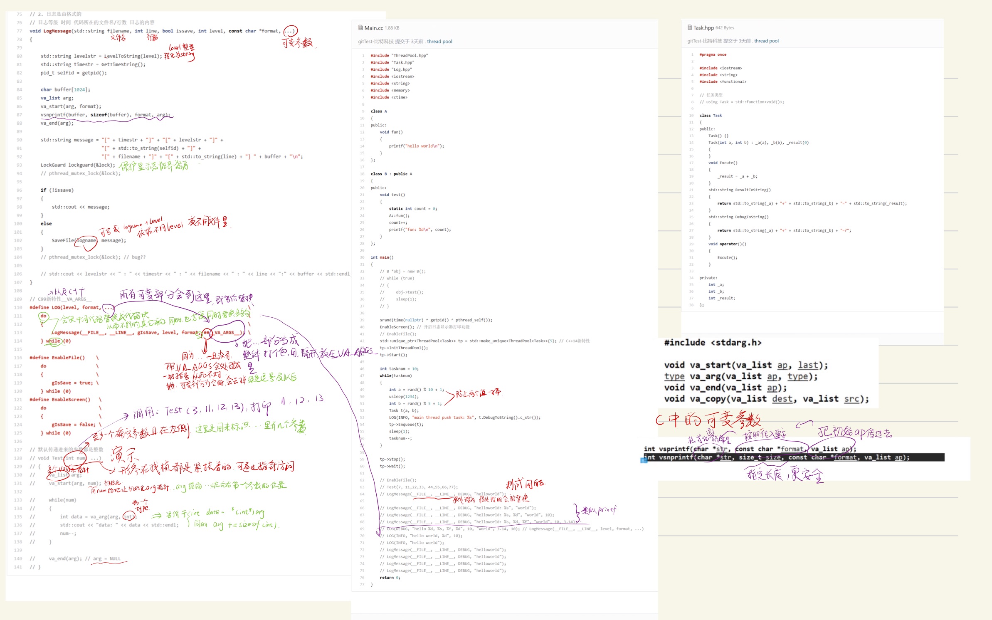Click gitTest-比特科技 author under Task.hpp
Image resolution: width=992 pixels, height=620 pixels.
click(x=705, y=41)
